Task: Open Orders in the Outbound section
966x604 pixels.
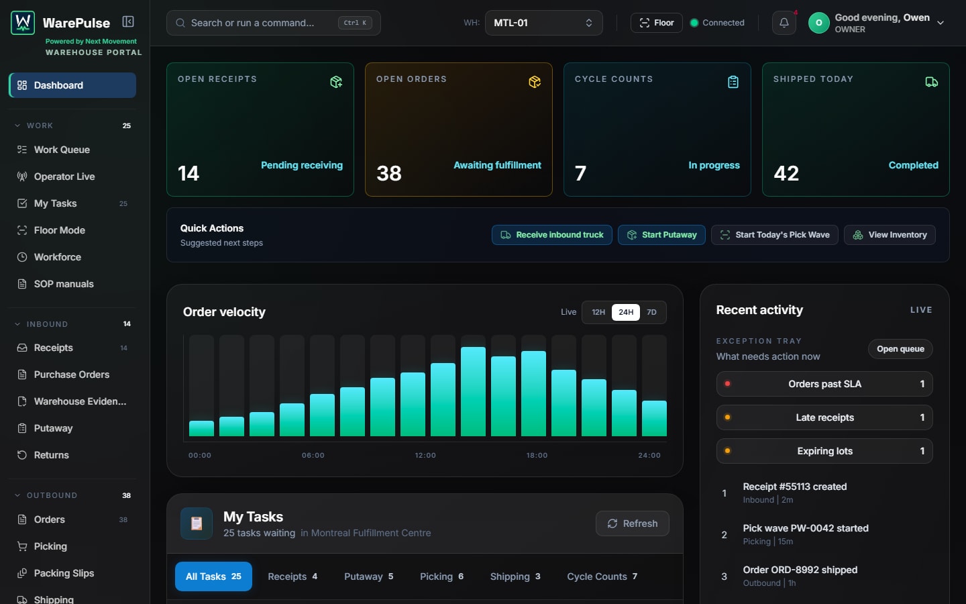Action: (x=72, y=519)
